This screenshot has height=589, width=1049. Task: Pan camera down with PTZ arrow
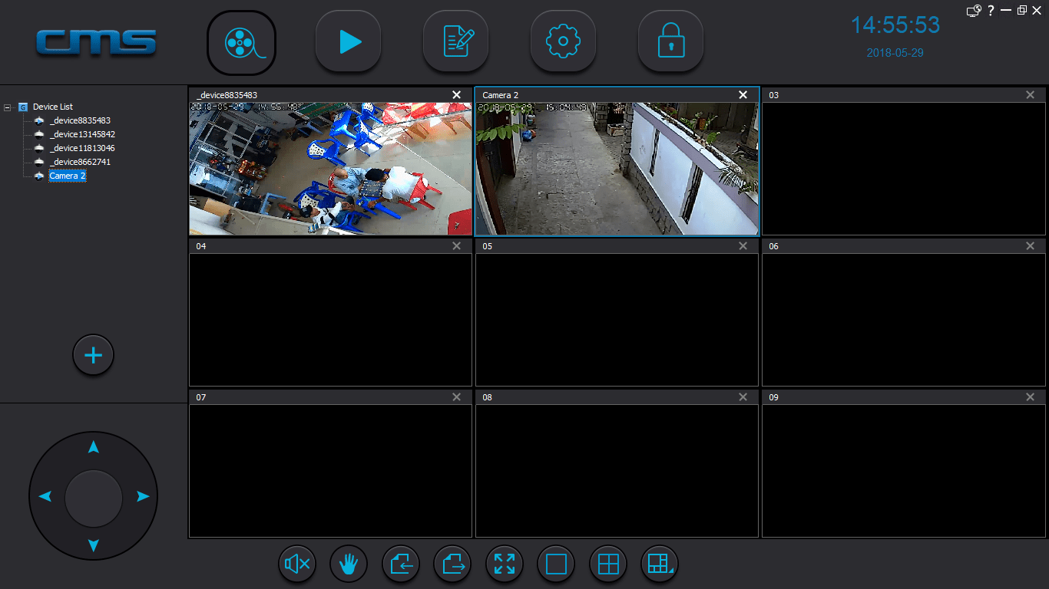(x=93, y=546)
